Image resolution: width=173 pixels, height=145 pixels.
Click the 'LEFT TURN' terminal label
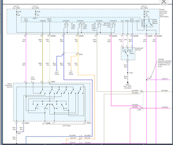tap(26, 20)
